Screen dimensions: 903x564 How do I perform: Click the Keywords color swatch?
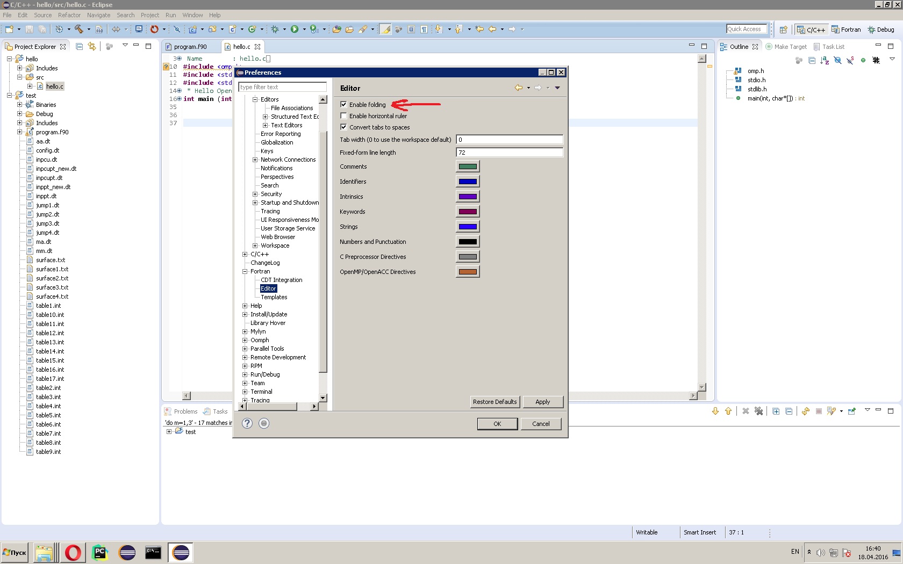point(468,212)
